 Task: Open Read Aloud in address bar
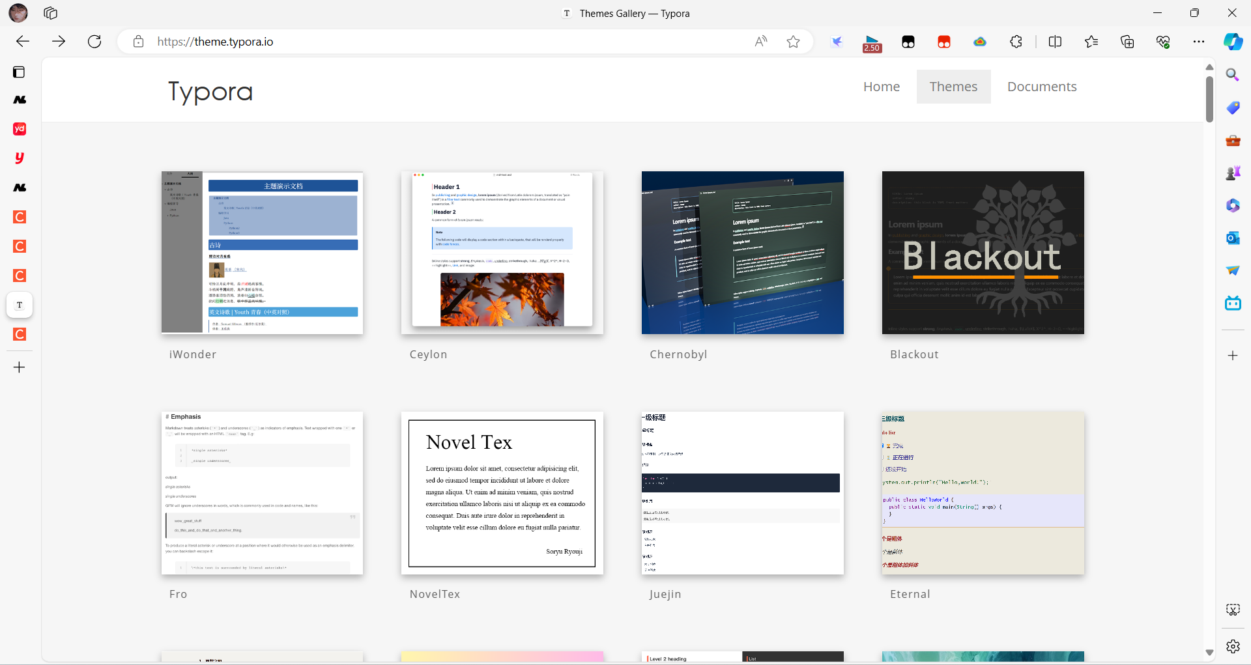[x=760, y=42]
